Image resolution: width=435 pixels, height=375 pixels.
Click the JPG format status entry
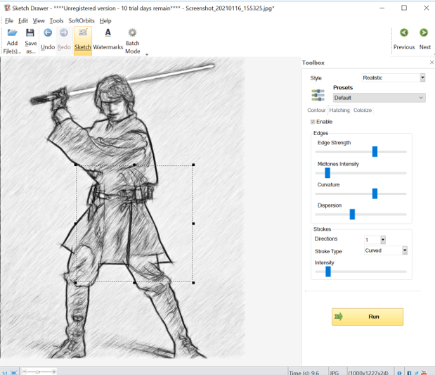(x=335, y=373)
